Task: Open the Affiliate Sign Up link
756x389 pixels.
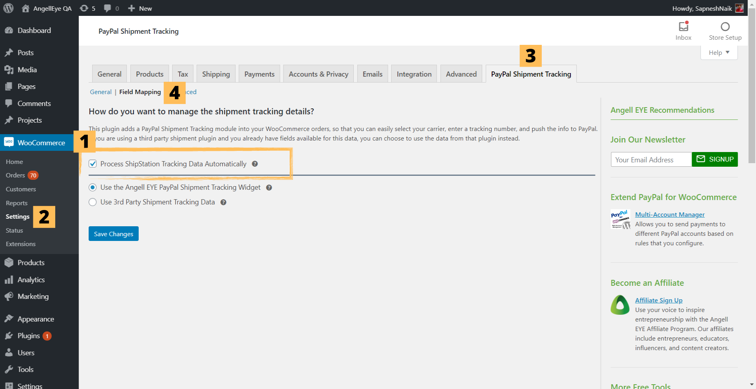Action: (659, 300)
